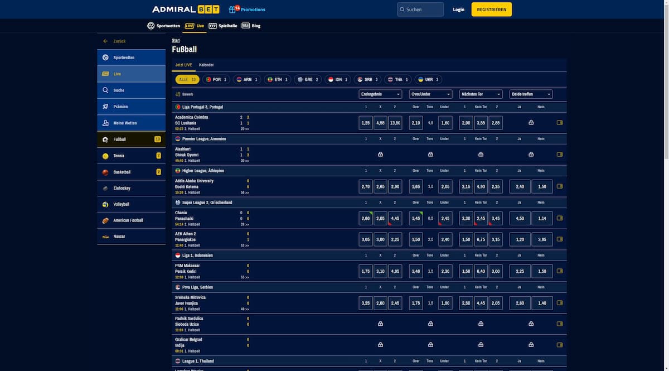This screenshot has width=669, height=371.
Task: Expand 56 more markets for Addis Ababa University
Action: point(245,192)
